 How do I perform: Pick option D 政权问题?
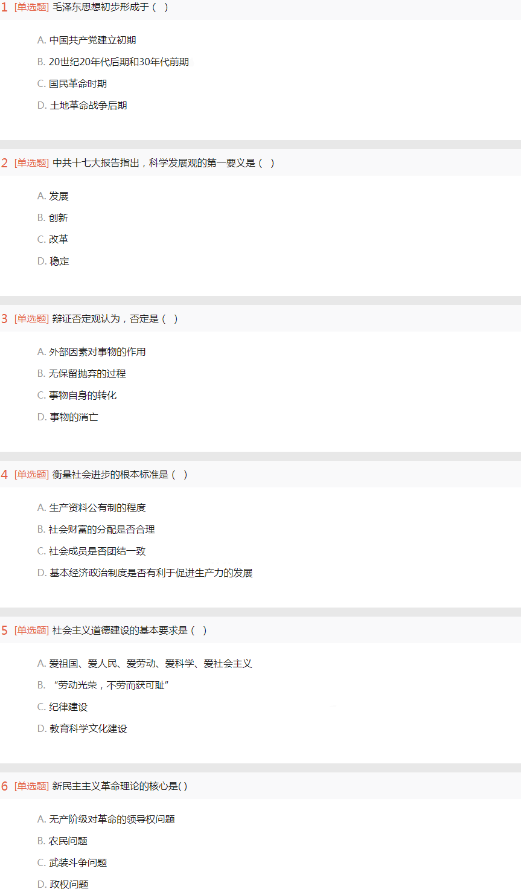(63, 885)
